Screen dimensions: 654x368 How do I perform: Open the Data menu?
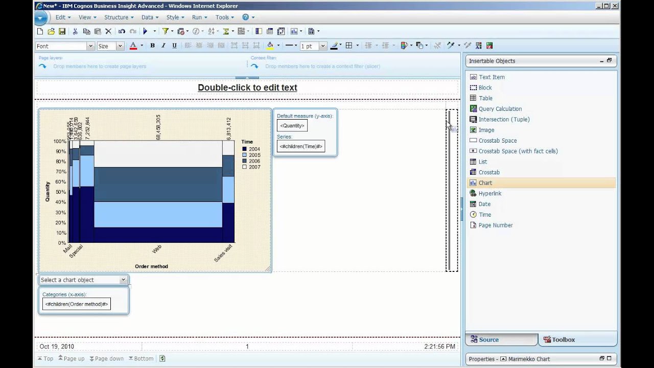pyautogui.click(x=149, y=17)
